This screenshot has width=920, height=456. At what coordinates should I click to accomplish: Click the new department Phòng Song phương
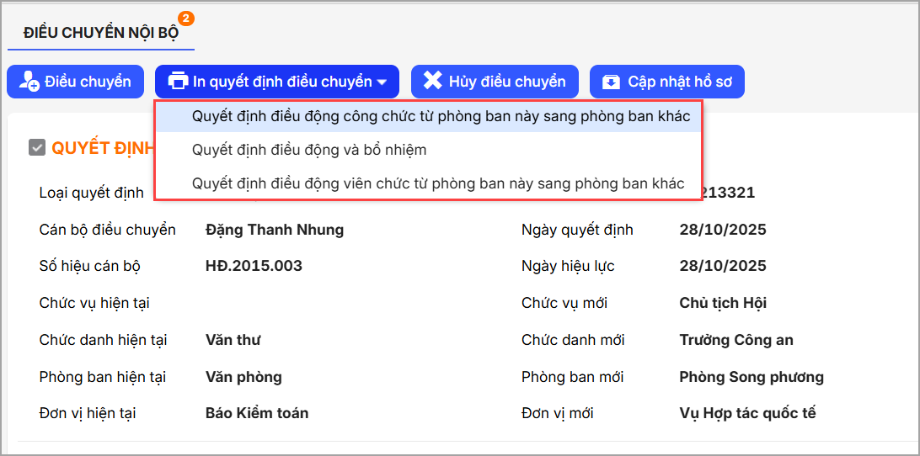(x=751, y=377)
